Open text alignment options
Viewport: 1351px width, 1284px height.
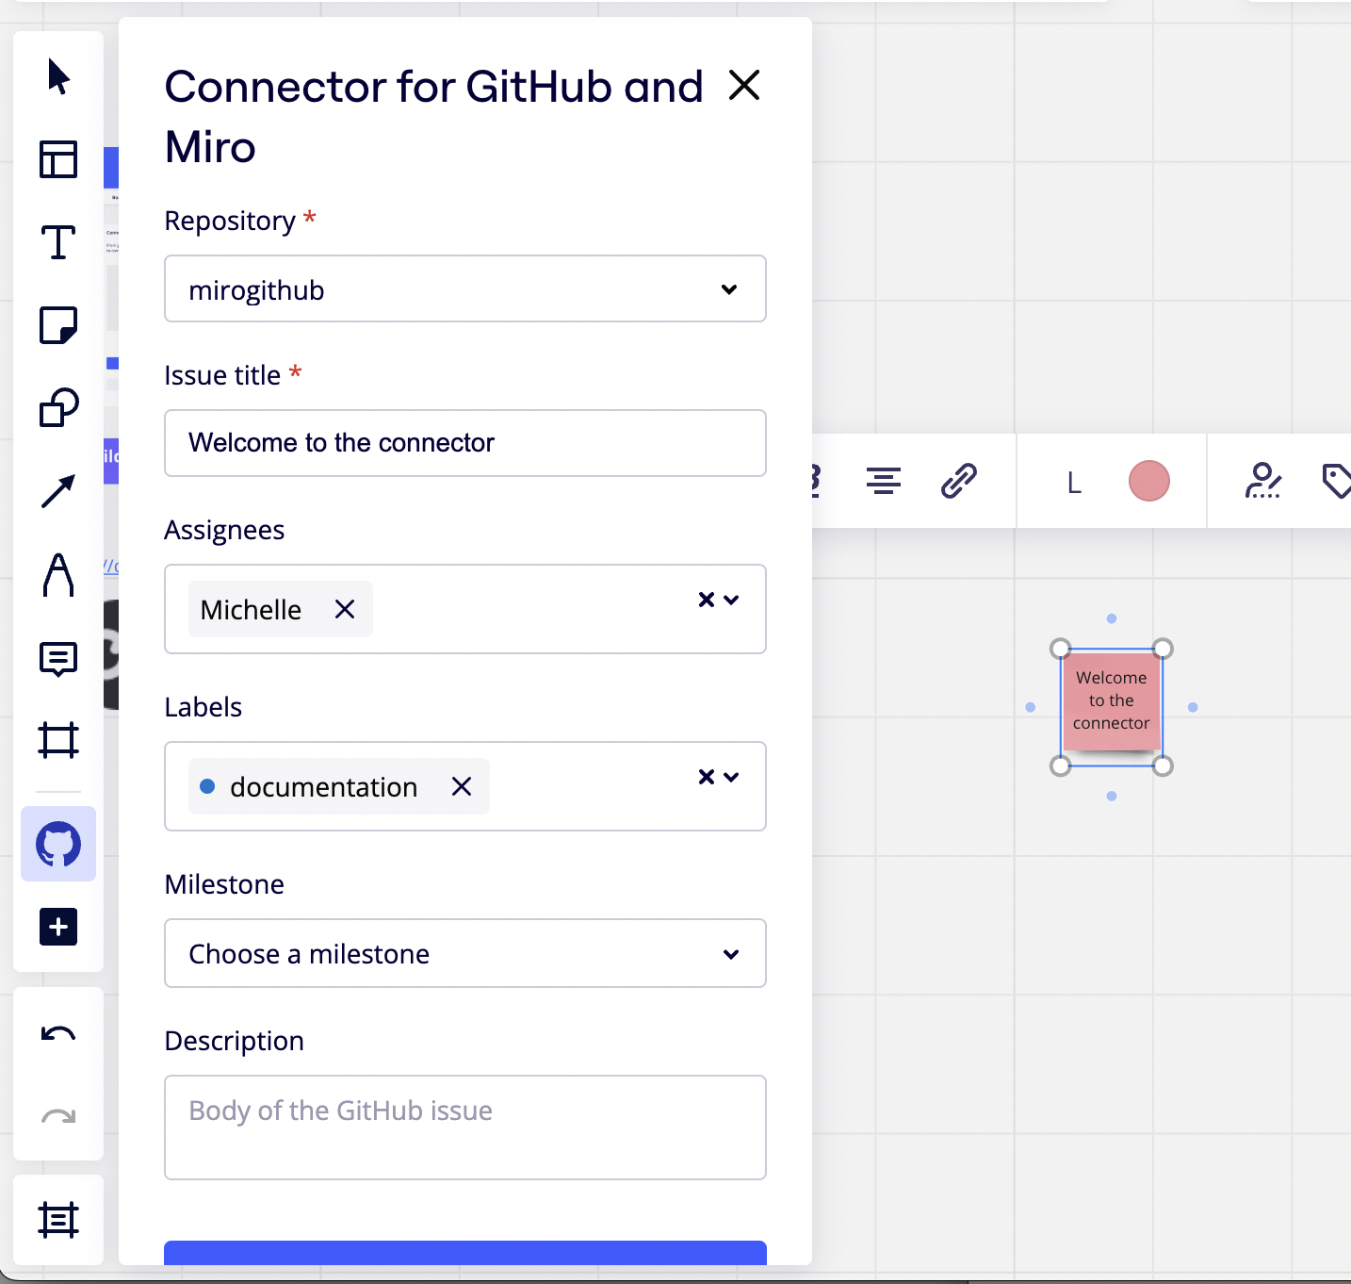click(884, 482)
